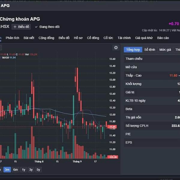Click the low price value 11.60
This screenshot has width=180, height=180.
(173, 75)
